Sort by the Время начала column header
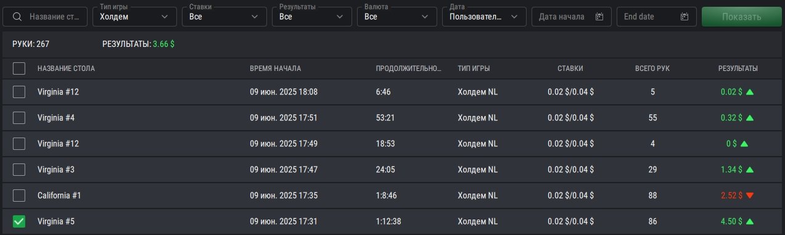This screenshot has width=785, height=235. [275, 68]
